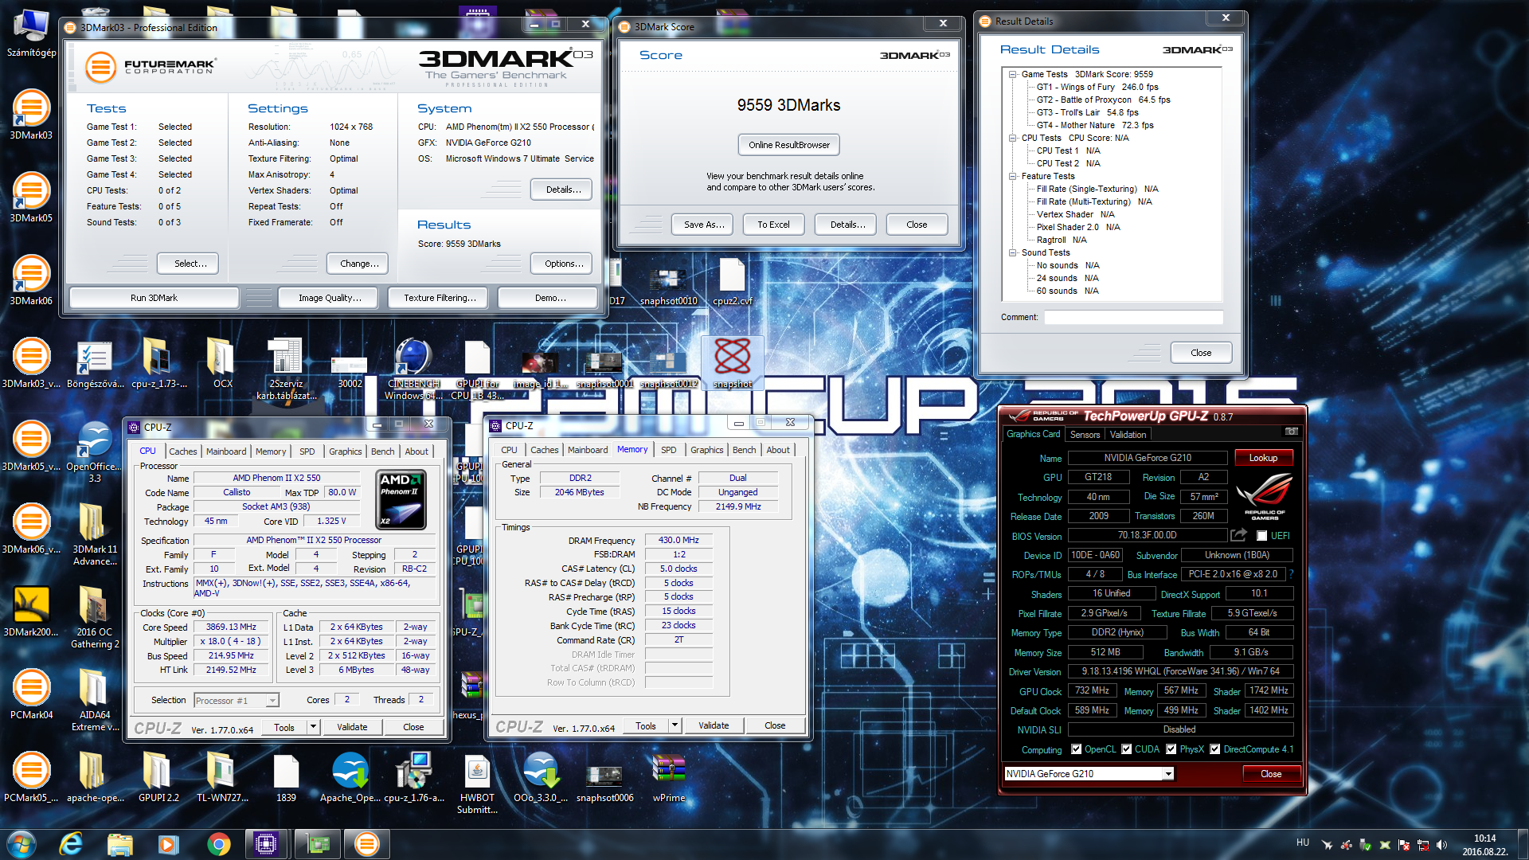
Task: Open Bench tab in left CPU-Z window
Action: [383, 451]
